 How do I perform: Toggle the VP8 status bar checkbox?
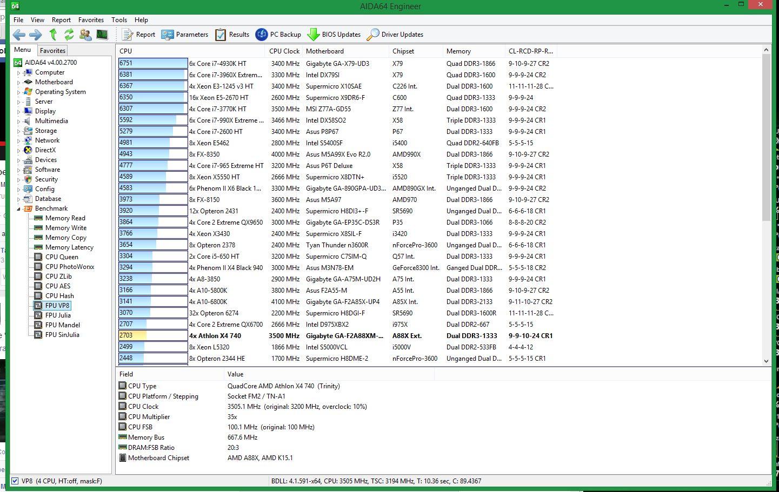point(15,481)
